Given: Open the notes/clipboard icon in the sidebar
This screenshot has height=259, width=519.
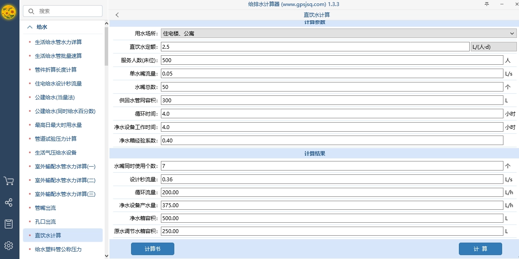Looking at the screenshot, I should [9, 224].
